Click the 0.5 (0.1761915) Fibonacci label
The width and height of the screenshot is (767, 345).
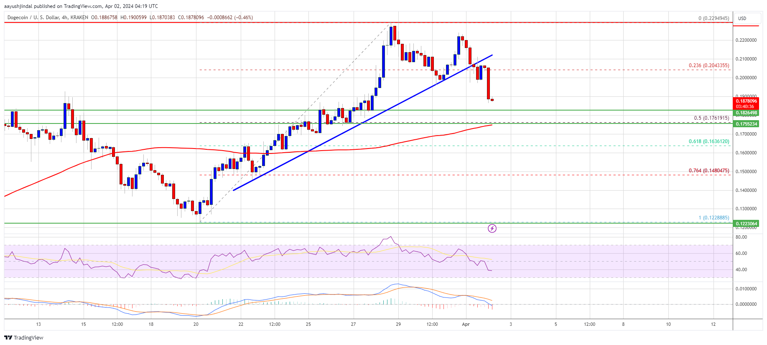711,118
